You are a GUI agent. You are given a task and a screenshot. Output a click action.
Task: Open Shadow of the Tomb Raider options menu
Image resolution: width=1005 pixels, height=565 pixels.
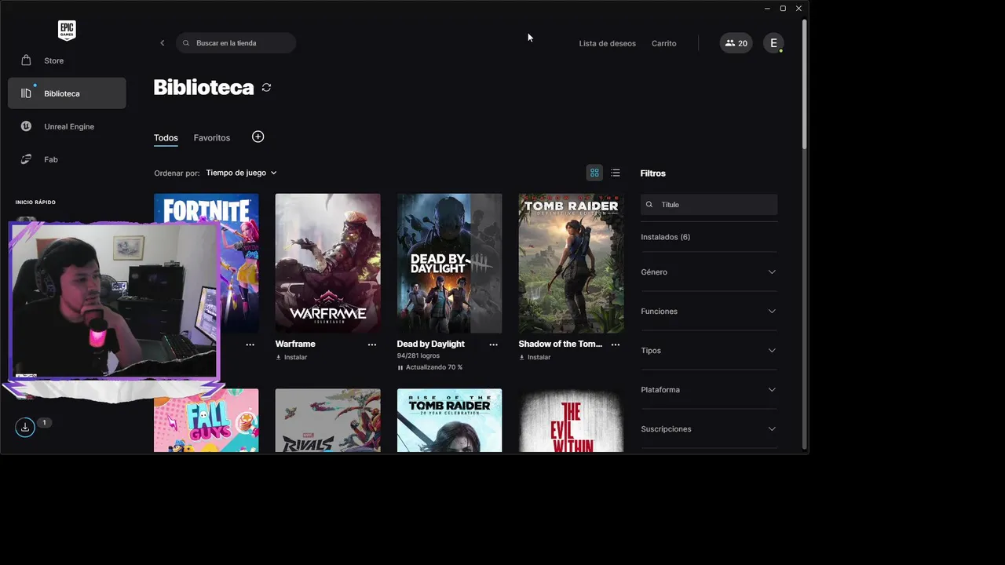[x=616, y=344]
